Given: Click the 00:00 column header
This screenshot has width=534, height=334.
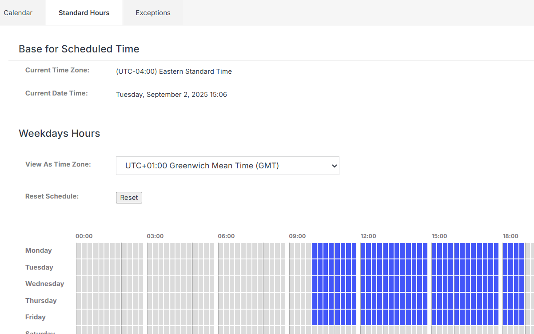Looking at the screenshot, I should (84, 236).
